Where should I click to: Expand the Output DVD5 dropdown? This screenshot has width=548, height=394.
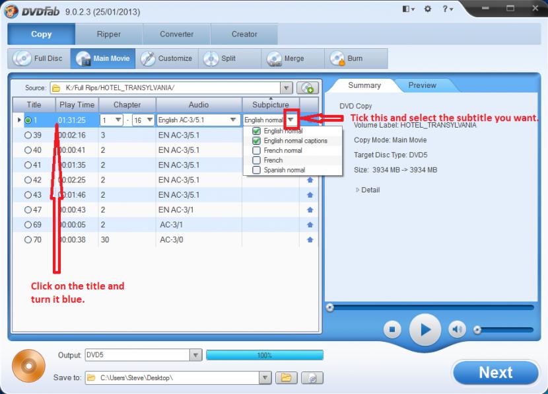[195, 356]
